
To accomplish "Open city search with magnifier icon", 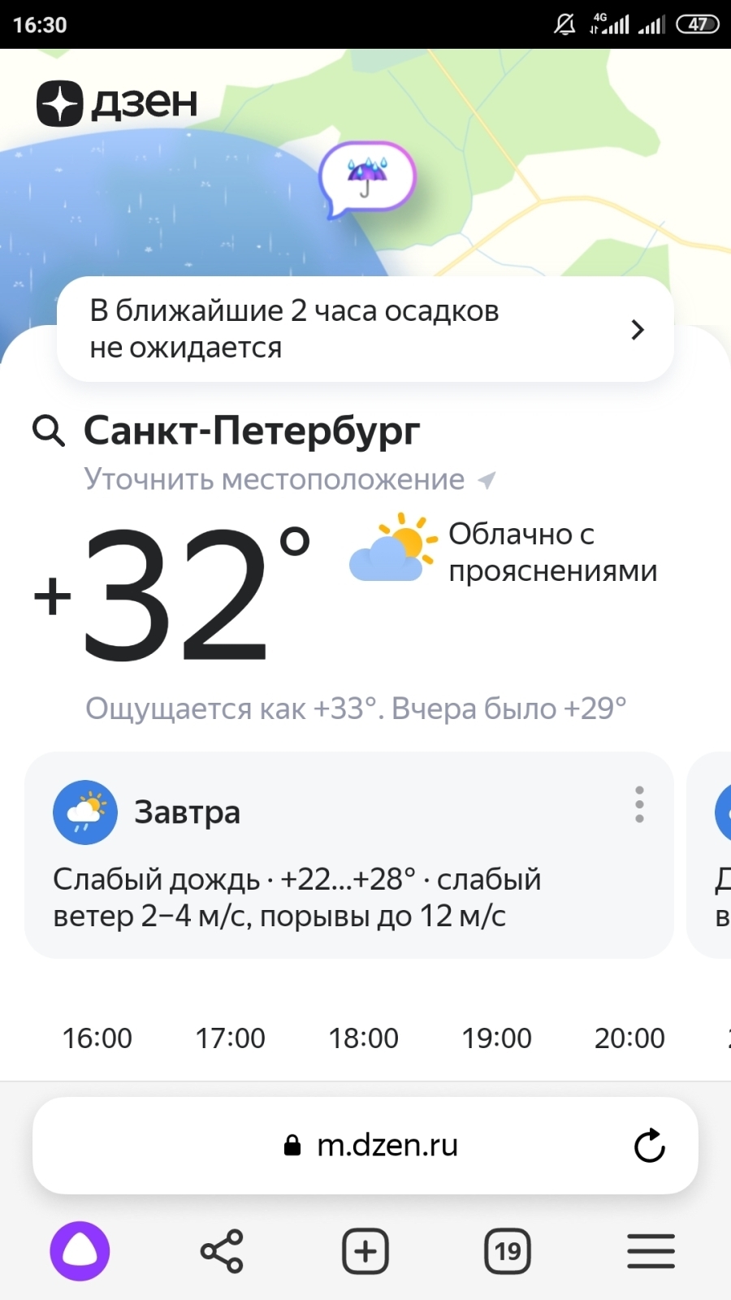I will 48,431.
